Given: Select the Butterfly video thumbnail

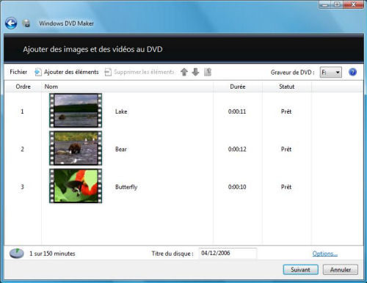Looking at the screenshot, I should (x=76, y=186).
